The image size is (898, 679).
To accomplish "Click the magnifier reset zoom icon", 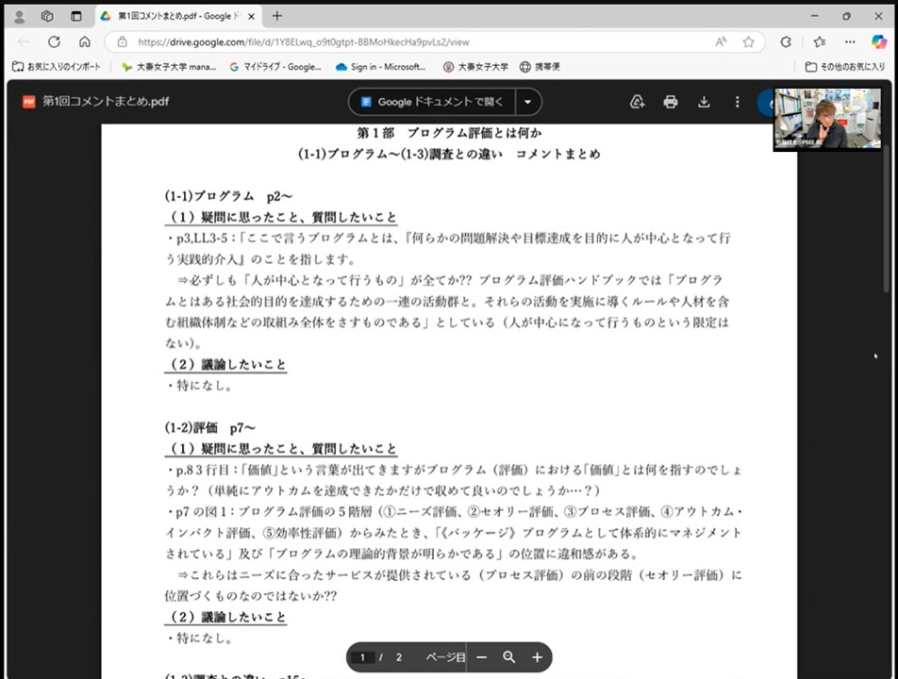I will pyautogui.click(x=509, y=657).
